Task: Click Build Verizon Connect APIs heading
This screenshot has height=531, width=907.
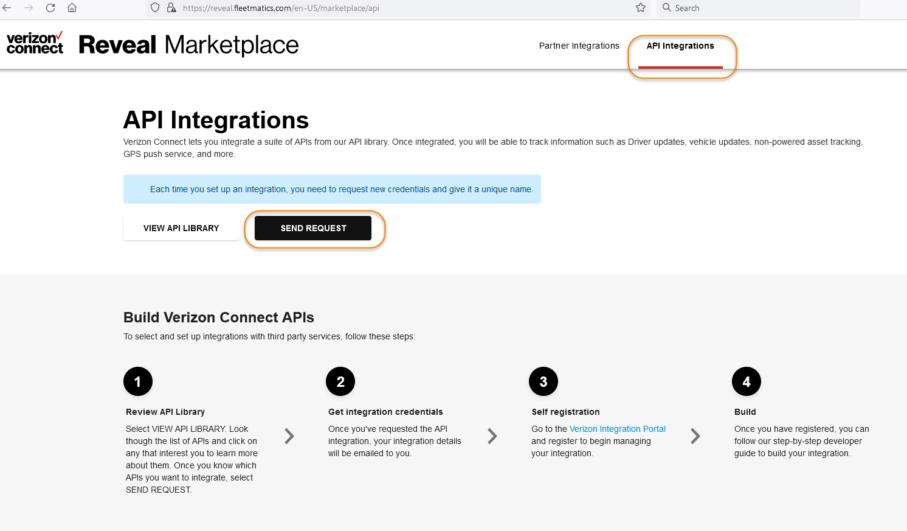Action: coord(219,318)
